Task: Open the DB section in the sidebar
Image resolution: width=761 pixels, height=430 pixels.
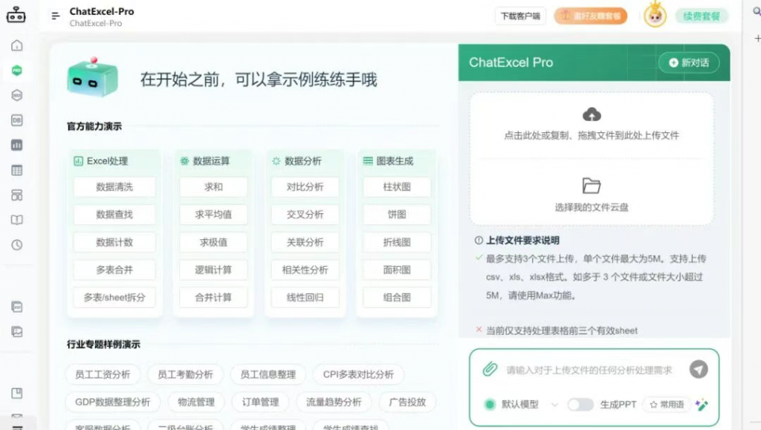Action: coord(16,120)
